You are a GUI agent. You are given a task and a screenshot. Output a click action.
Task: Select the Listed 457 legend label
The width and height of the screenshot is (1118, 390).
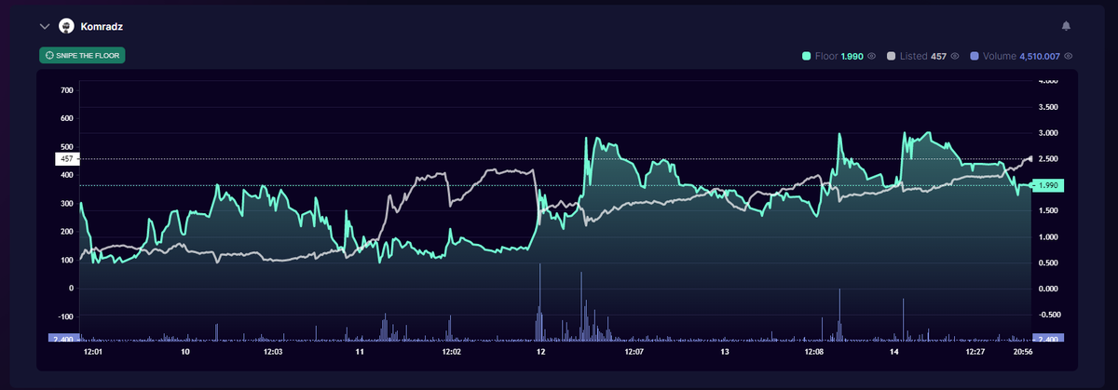click(x=923, y=56)
